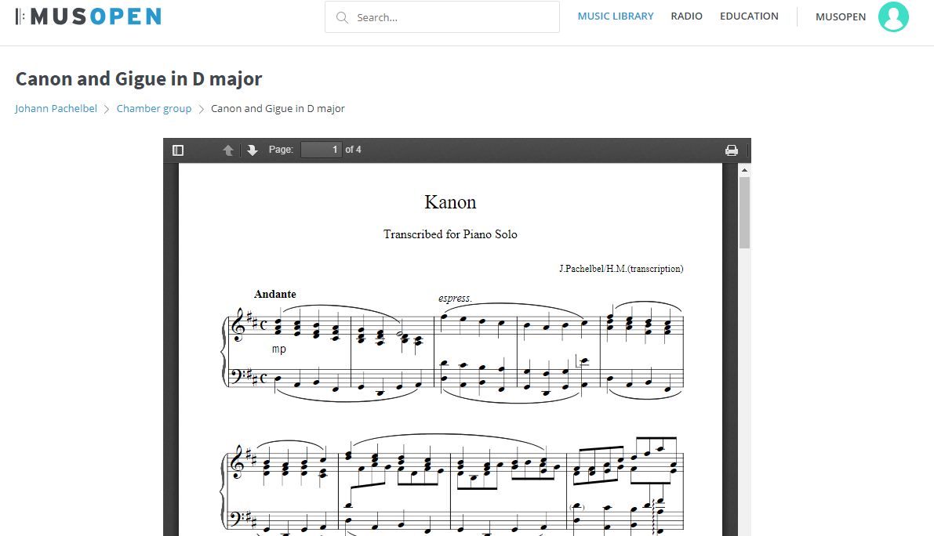Image resolution: width=934 pixels, height=536 pixels.
Task: Click the MUSOPEN account label
Action: click(x=841, y=16)
